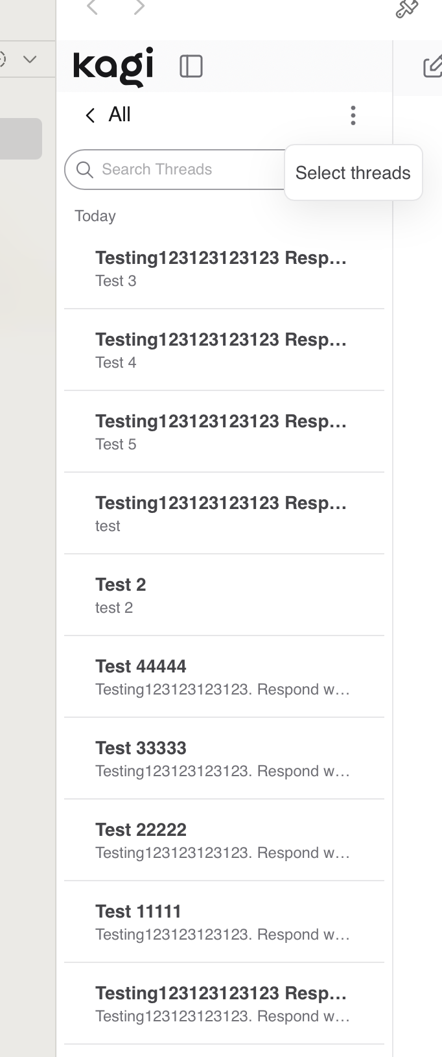Select the Test 11111 thread
442x1057 pixels.
coord(224,922)
